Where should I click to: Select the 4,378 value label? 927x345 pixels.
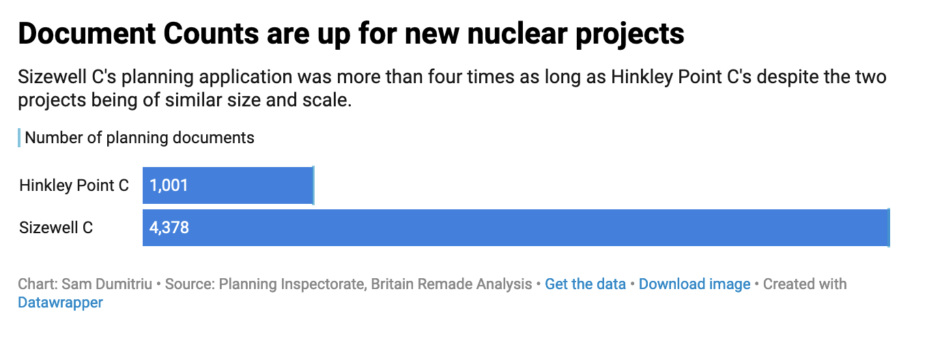pos(169,228)
